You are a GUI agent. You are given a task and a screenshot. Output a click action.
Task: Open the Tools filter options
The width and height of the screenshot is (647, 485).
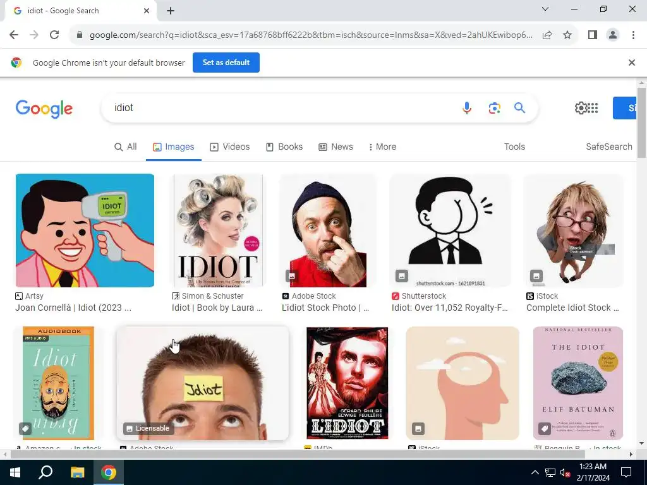[x=514, y=147]
